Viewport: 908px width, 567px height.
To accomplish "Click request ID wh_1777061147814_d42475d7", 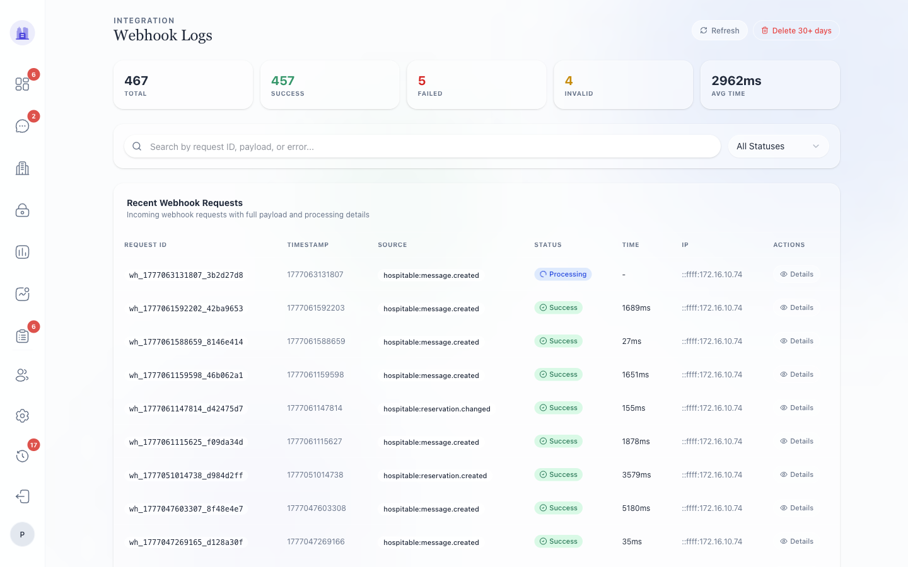I will tap(186, 408).
